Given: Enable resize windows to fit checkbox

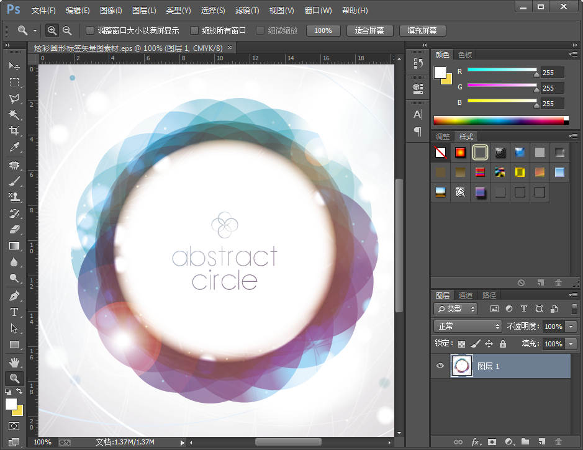Looking at the screenshot, I should 89,30.
